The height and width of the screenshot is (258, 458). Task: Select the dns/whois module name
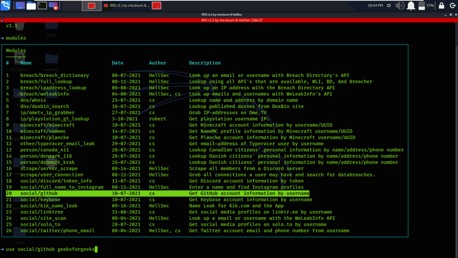[33, 100]
